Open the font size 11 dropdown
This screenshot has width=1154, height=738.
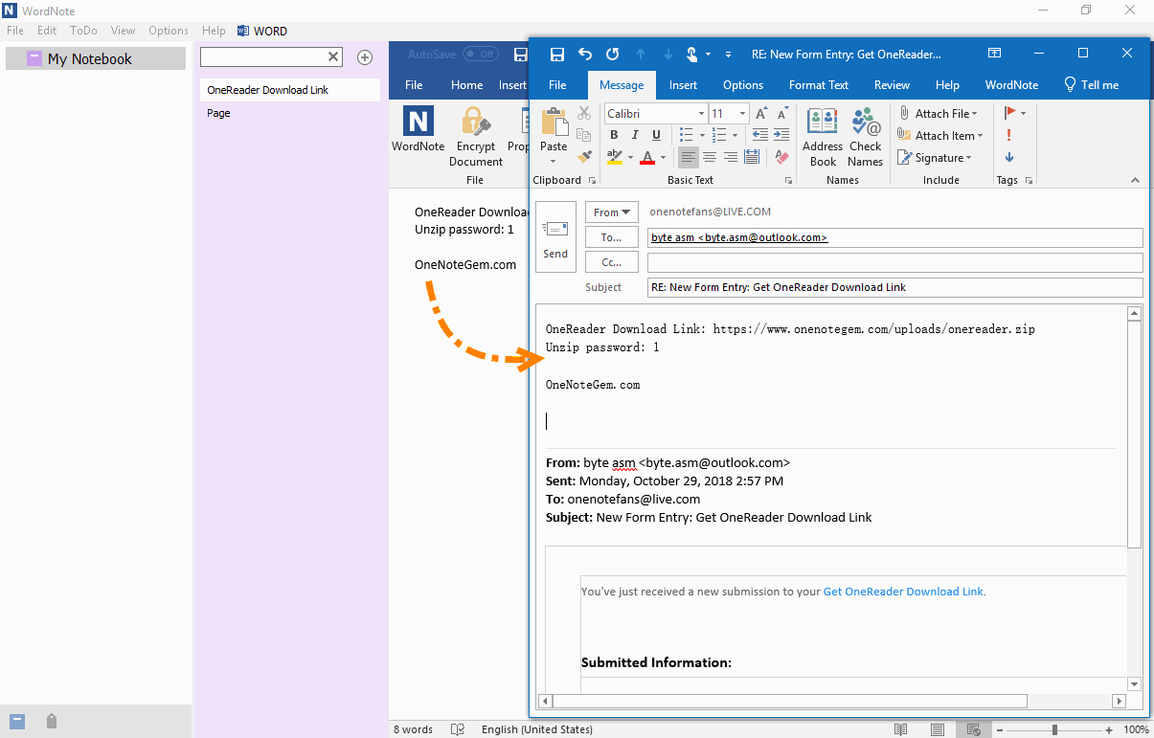(743, 113)
